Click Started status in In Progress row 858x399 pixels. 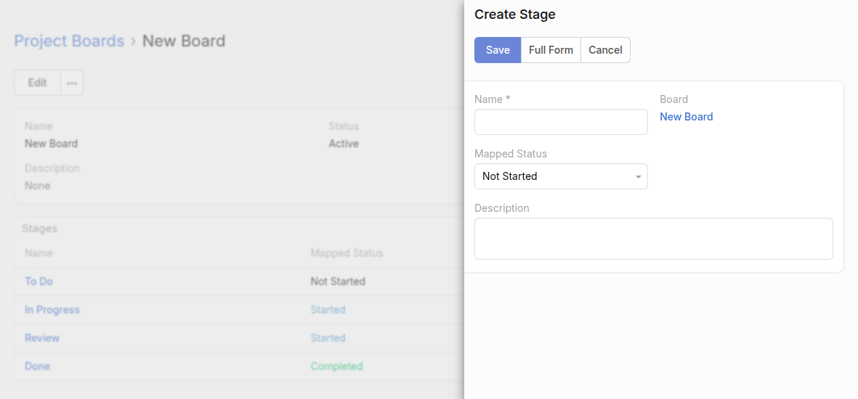[x=328, y=310]
